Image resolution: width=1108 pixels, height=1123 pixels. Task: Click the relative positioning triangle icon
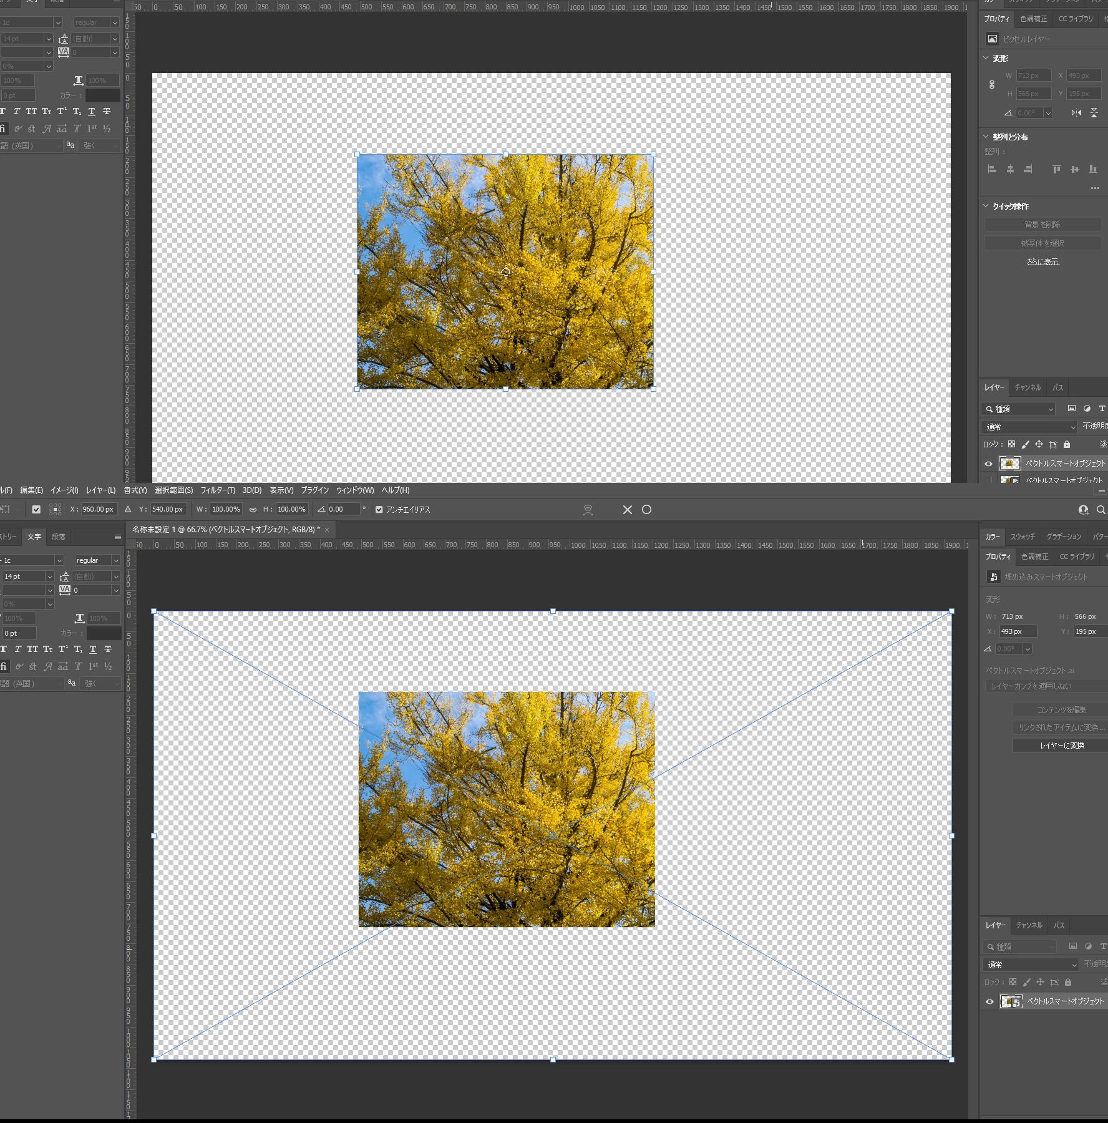[x=128, y=510]
